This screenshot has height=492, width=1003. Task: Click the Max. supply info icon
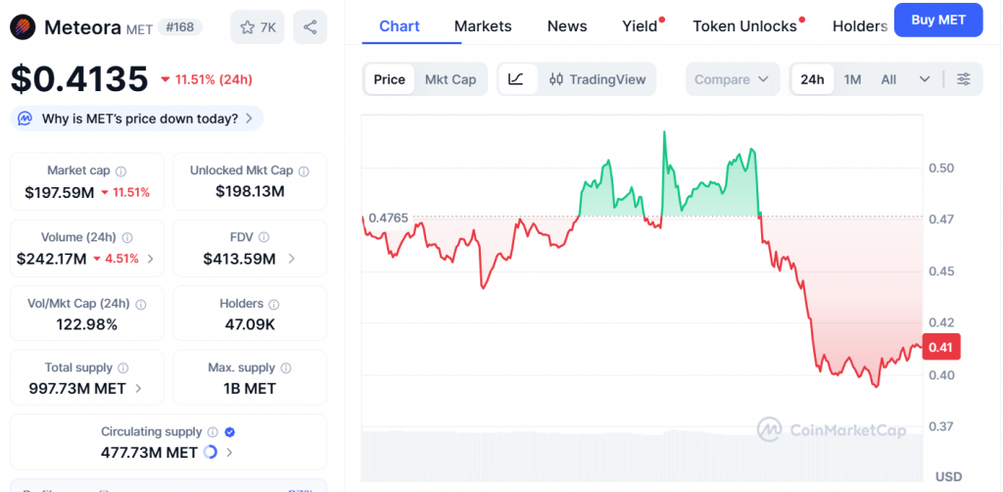tap(285, 368)
